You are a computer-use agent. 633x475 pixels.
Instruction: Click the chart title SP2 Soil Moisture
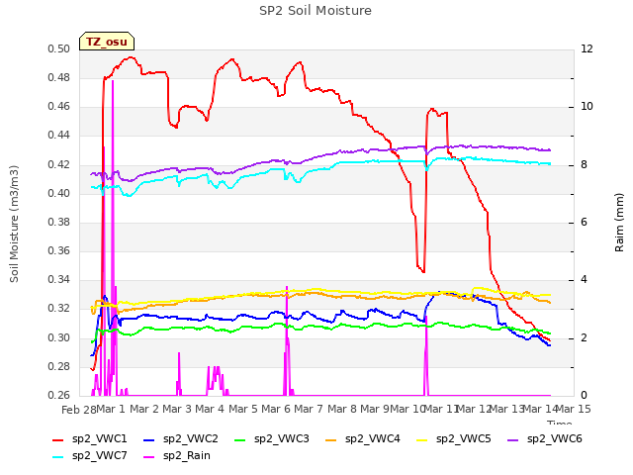[x=316, y=11]
